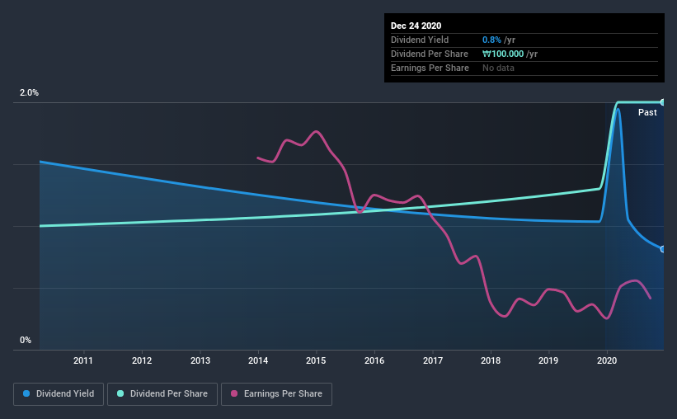Screen dimensions: 677x419
Task: Click the 2014 x-axis label
Action: 258,360
